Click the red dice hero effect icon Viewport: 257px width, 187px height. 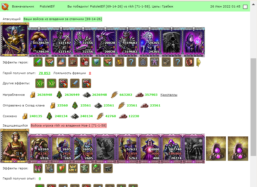pos(85,62)
